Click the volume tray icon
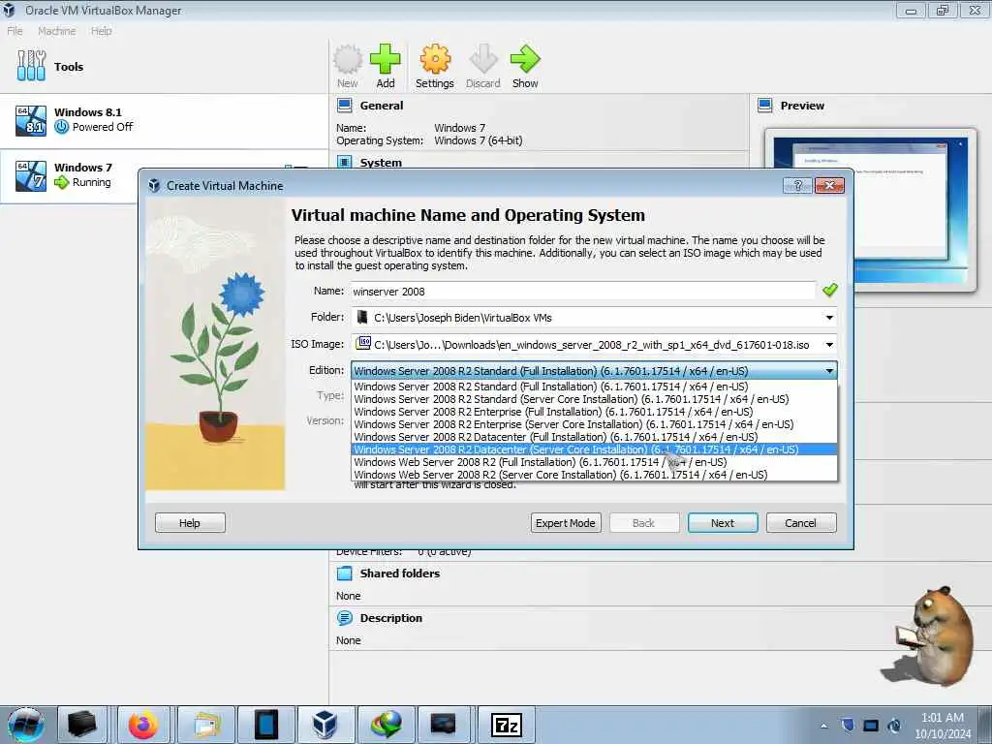 [894, 725]
